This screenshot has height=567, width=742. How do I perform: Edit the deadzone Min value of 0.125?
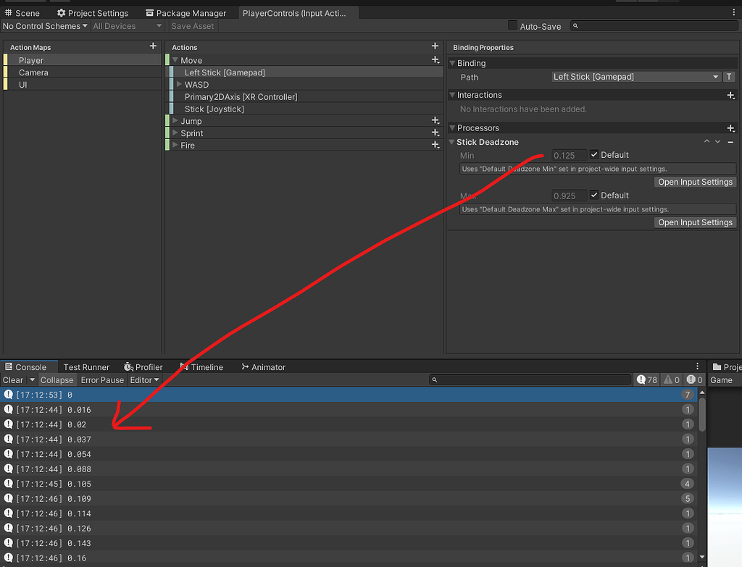tap(568, 154)
